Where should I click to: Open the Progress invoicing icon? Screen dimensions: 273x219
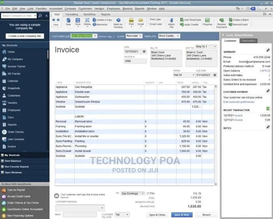(207, 20)
